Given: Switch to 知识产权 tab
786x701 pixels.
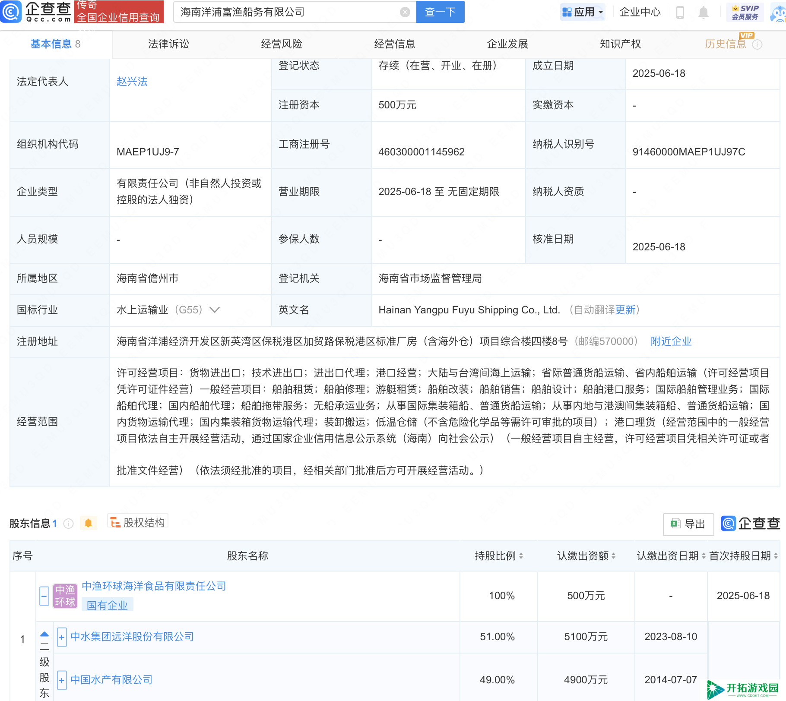Looking at the screenshot, I should tap(620, 44).
